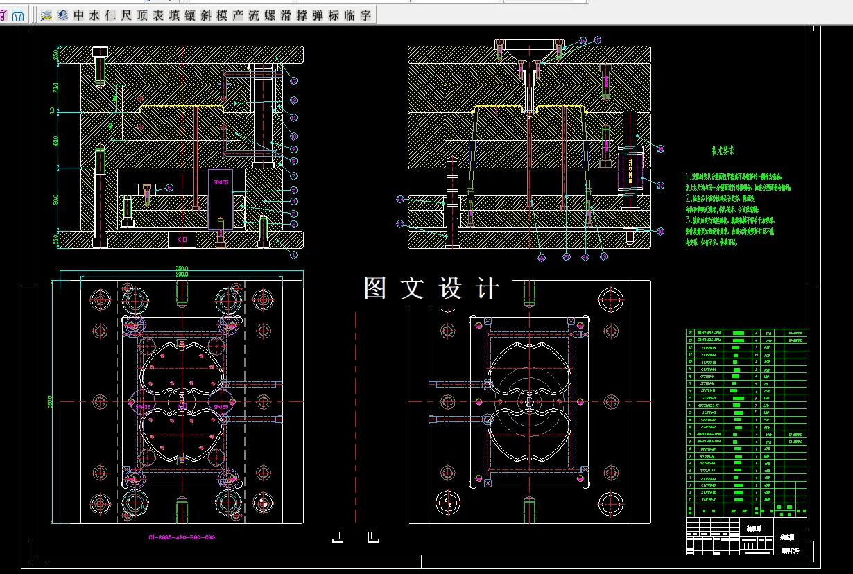This screenshot has width=853, height=574.
Task: Select the 螺 toolbar tool
Action: [270, 15]
